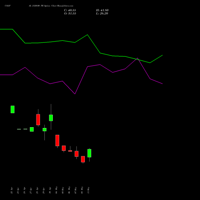Click the chart title ending in ManafaSutra.com
This screenshot has width=200, height=200.
pos(51,6)
